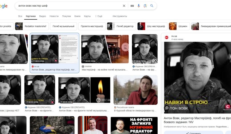Open the soldier holding flag thumbnail
The width and height of the screenshot is (231, 134).
click(x=52, y=125)
